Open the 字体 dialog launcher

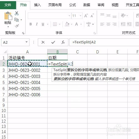pyautogui.click(x=95, y=33)
